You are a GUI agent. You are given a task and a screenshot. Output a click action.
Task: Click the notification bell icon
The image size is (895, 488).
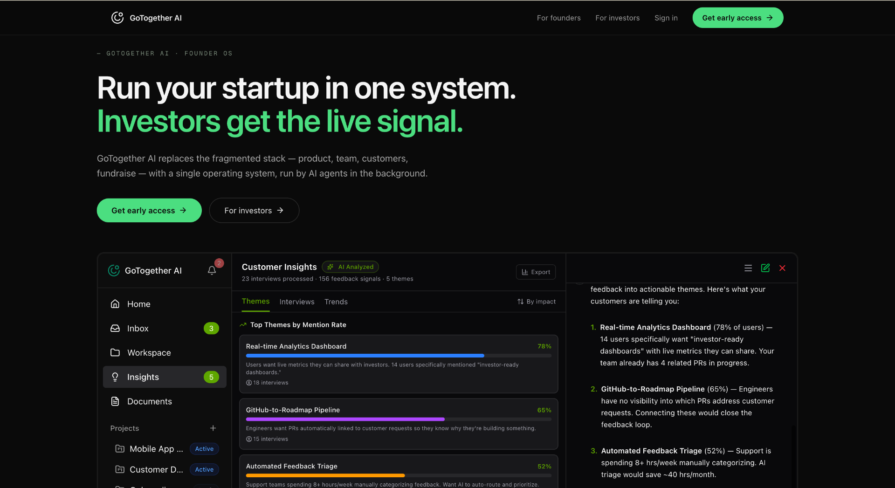pyautogui.click(x=212, y=270)
